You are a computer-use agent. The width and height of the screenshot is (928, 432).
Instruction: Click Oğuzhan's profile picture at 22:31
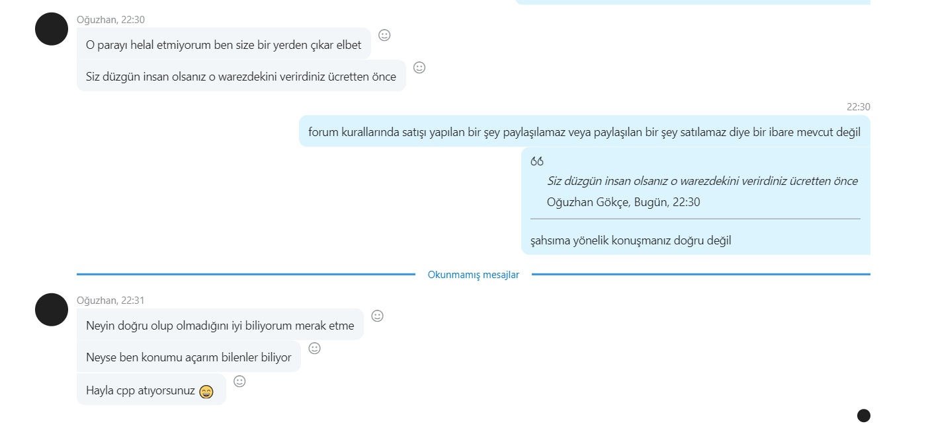(x=52, y=310)
